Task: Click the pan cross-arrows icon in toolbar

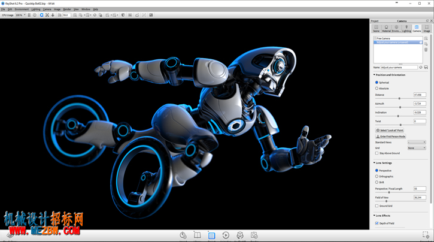Action: click(47, 15)
